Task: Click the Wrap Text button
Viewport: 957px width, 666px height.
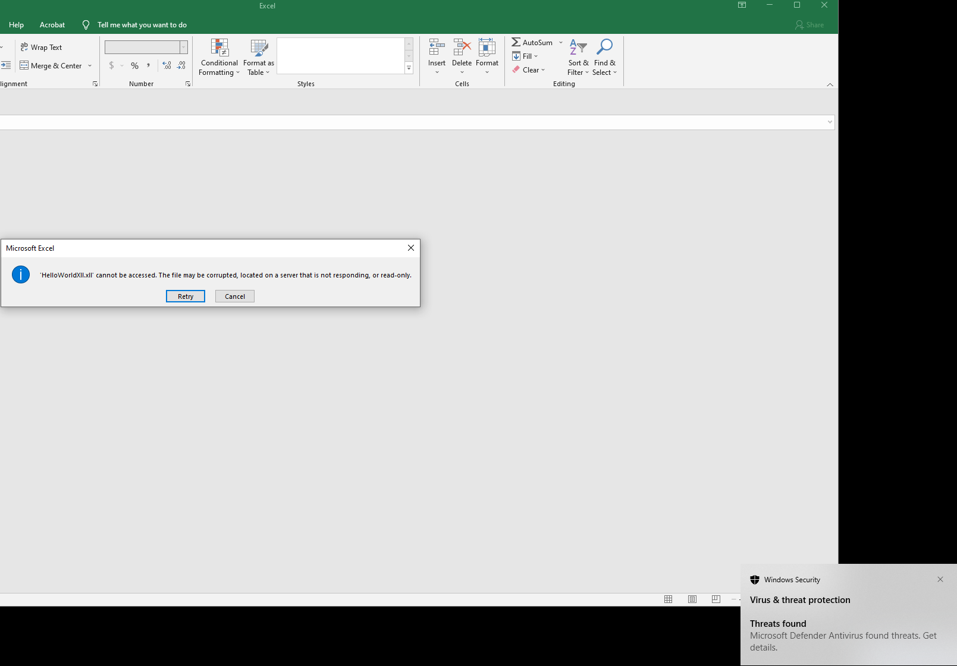Action: point(41,48)
